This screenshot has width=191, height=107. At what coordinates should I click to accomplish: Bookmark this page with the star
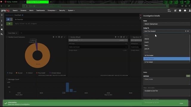[167, 6]
